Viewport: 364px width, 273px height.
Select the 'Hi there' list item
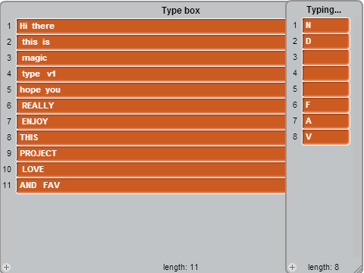click(151, 26)
